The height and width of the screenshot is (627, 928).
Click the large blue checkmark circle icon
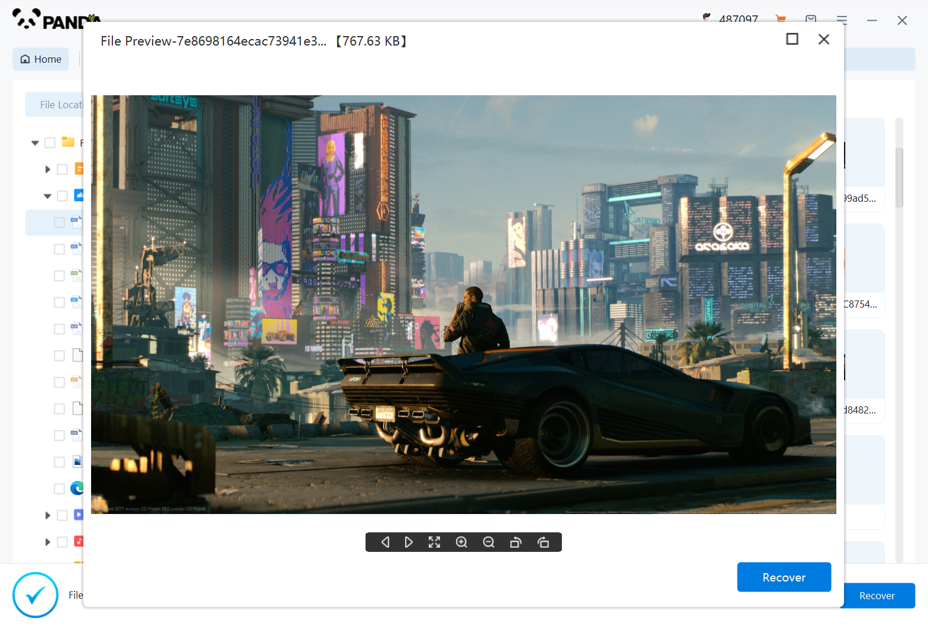tap(35, 594)
